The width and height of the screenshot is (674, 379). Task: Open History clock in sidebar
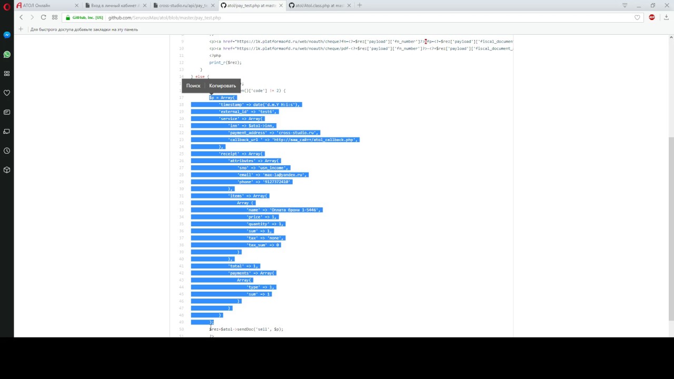(x=7, y=151)
